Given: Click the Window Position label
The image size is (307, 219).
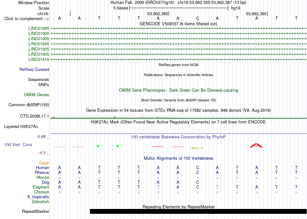Looking at the screenshot, I should 34,3.
